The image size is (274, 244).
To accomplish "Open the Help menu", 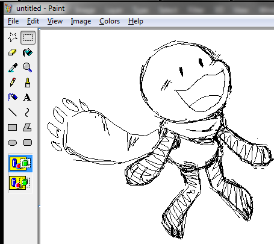I will 135,21.
